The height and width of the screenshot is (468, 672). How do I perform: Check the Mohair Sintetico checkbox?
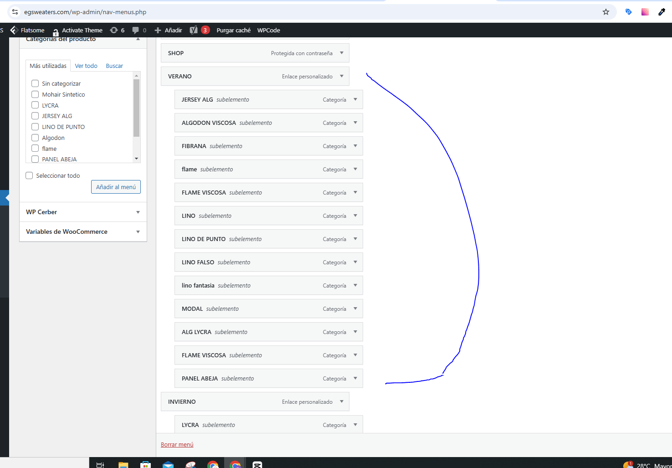[35, 94]
